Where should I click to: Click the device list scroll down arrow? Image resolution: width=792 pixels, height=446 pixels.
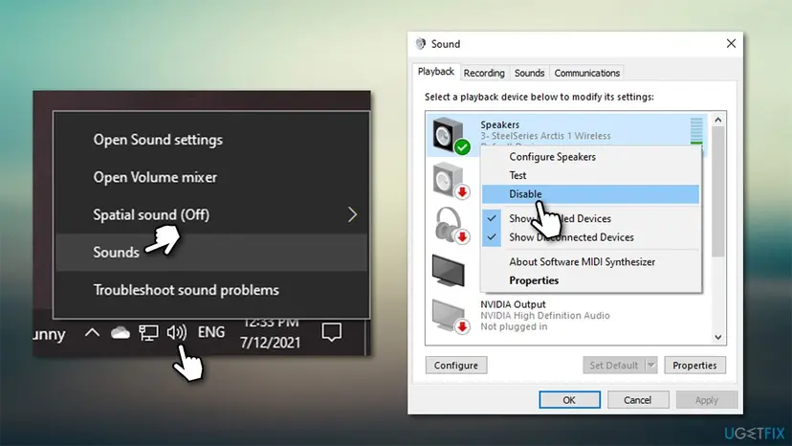[x=718, y=337]
